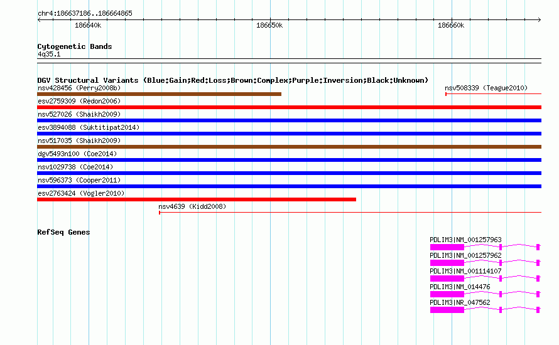Click the nsv4639 (Kidd2008) label

click(192, 206)
